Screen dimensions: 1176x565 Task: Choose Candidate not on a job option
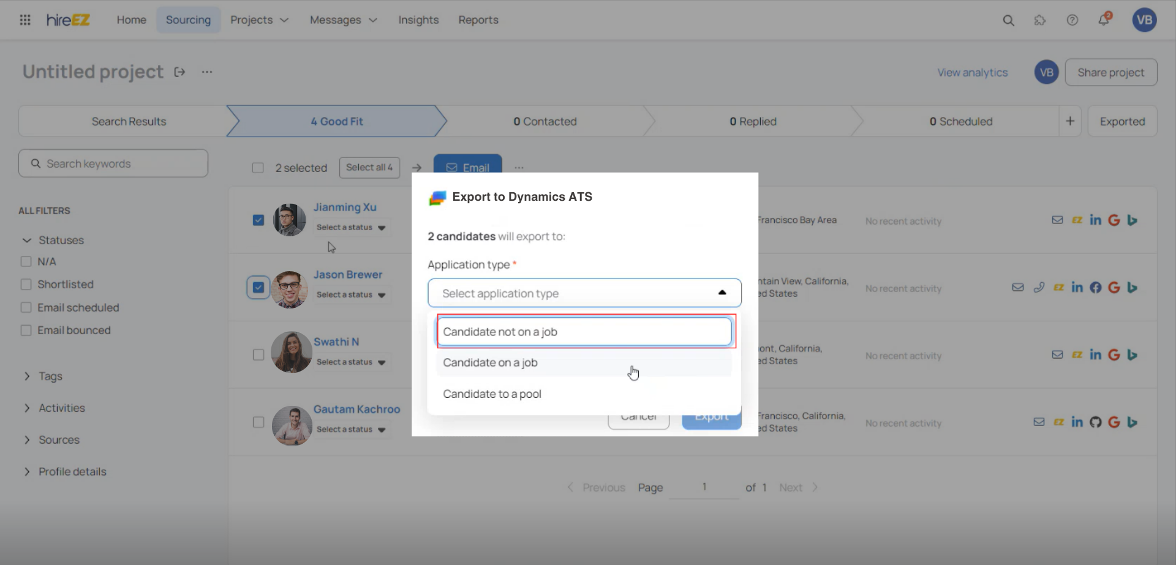pyautogui.click(x=584, y=332)
